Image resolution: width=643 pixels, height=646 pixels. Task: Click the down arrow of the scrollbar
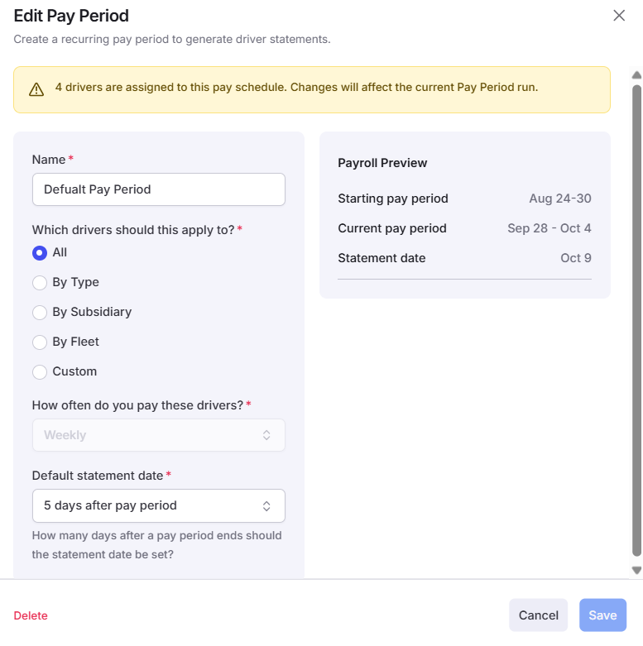pyautogui.click(x=637, y=570)
